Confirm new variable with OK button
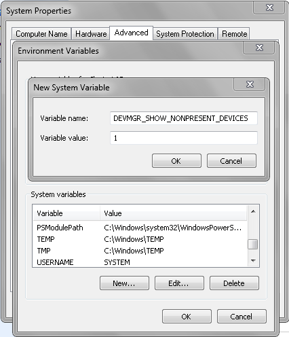Screen dimensions: 289x337 (176, 161)
